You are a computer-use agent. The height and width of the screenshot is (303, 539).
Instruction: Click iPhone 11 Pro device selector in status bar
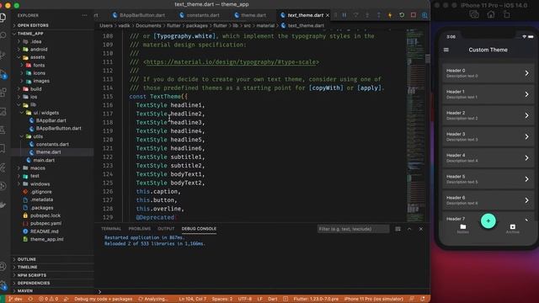coord(373,299)
